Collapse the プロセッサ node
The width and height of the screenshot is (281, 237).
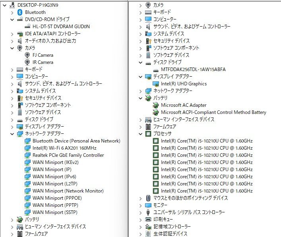141,134
